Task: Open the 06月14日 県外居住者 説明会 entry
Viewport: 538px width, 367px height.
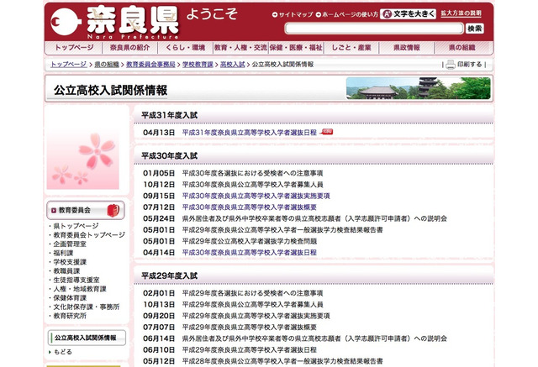Action: [x=314, y=338]
